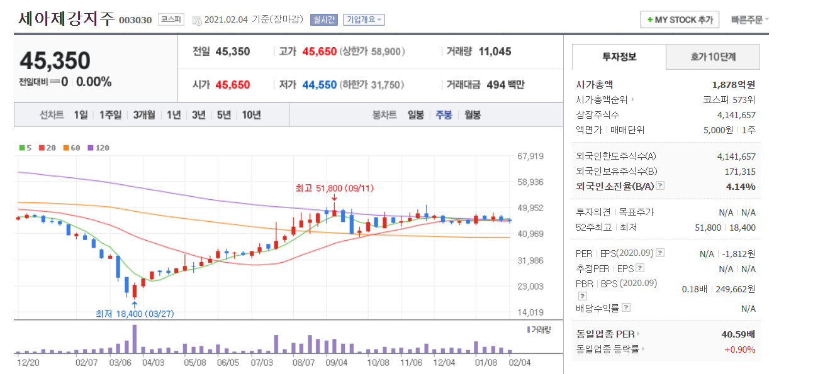The width and height of the screenshot is (813, 374).
Task: Click the 거래대금 value 494 백만
Action: 505,84
